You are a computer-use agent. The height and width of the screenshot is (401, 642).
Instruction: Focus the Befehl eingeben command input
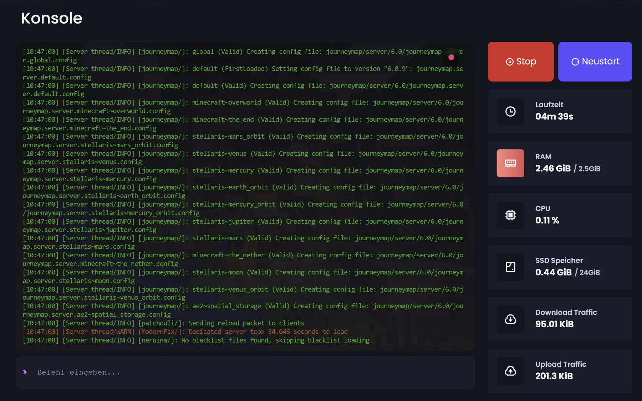pos(245,372)
